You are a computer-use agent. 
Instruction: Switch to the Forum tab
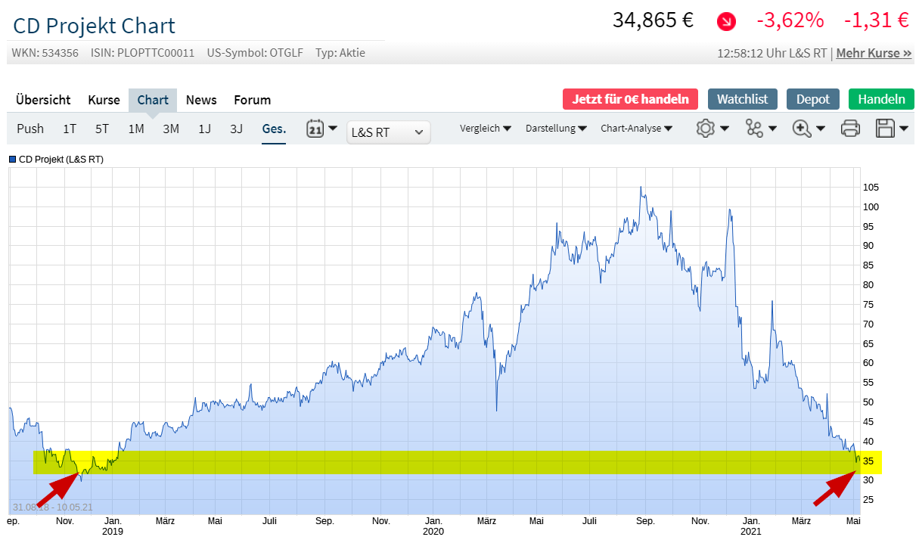[x=252, y=100]
